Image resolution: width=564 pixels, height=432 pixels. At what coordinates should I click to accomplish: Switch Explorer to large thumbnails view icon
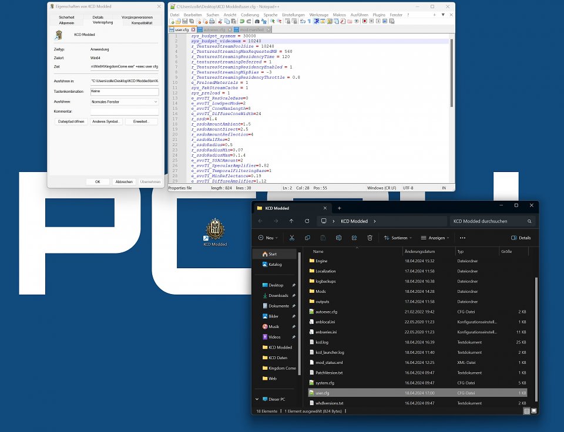pyautogui.click(x=534, y=411)
